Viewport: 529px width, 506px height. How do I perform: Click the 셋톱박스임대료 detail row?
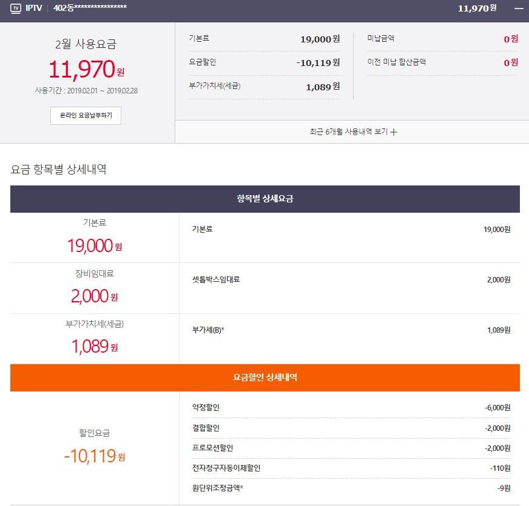[x=351, y=279]
